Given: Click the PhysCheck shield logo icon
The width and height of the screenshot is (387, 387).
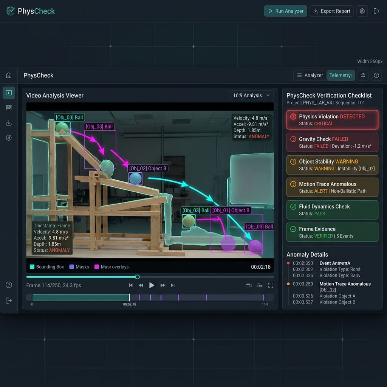Looking at the screenshot, I should pos(10,11).
